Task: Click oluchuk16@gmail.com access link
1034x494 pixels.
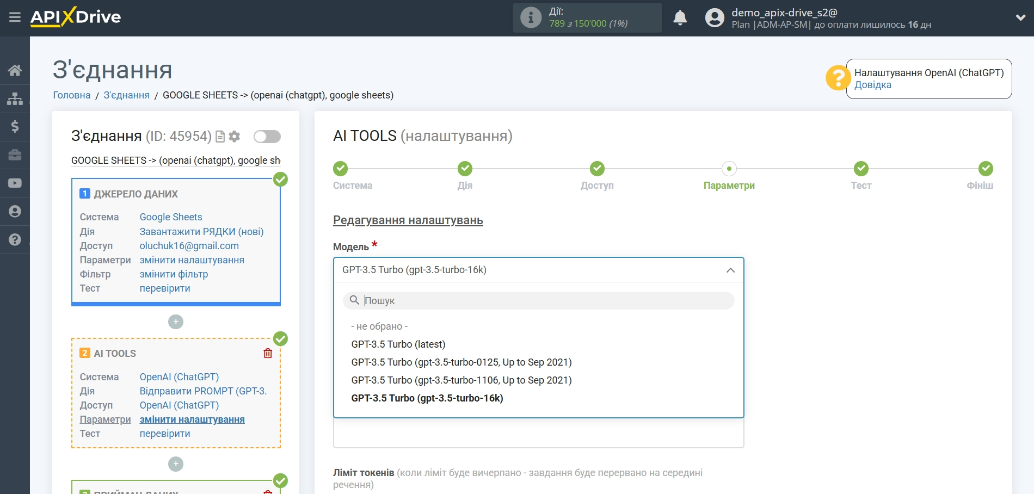Action: click(x=189, y=246)
